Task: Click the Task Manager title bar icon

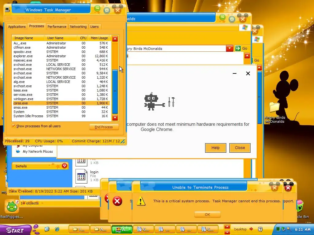Action: (x=7, y=9)
